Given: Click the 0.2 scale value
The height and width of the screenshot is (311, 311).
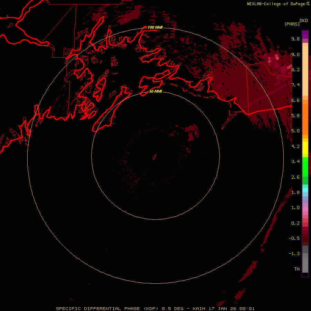Looking at the screenshot, I should 295,223.
